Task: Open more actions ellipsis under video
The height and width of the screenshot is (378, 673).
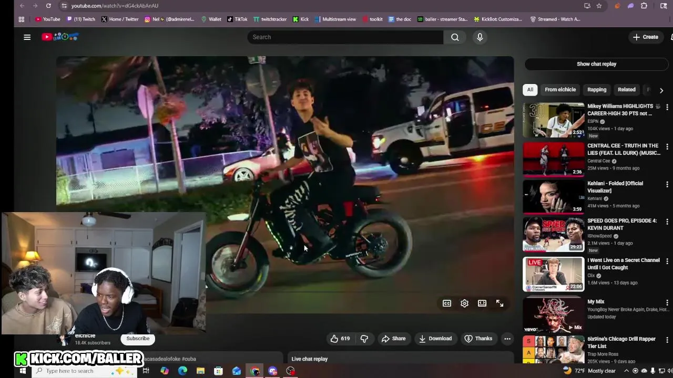Action: coord(507,339)
